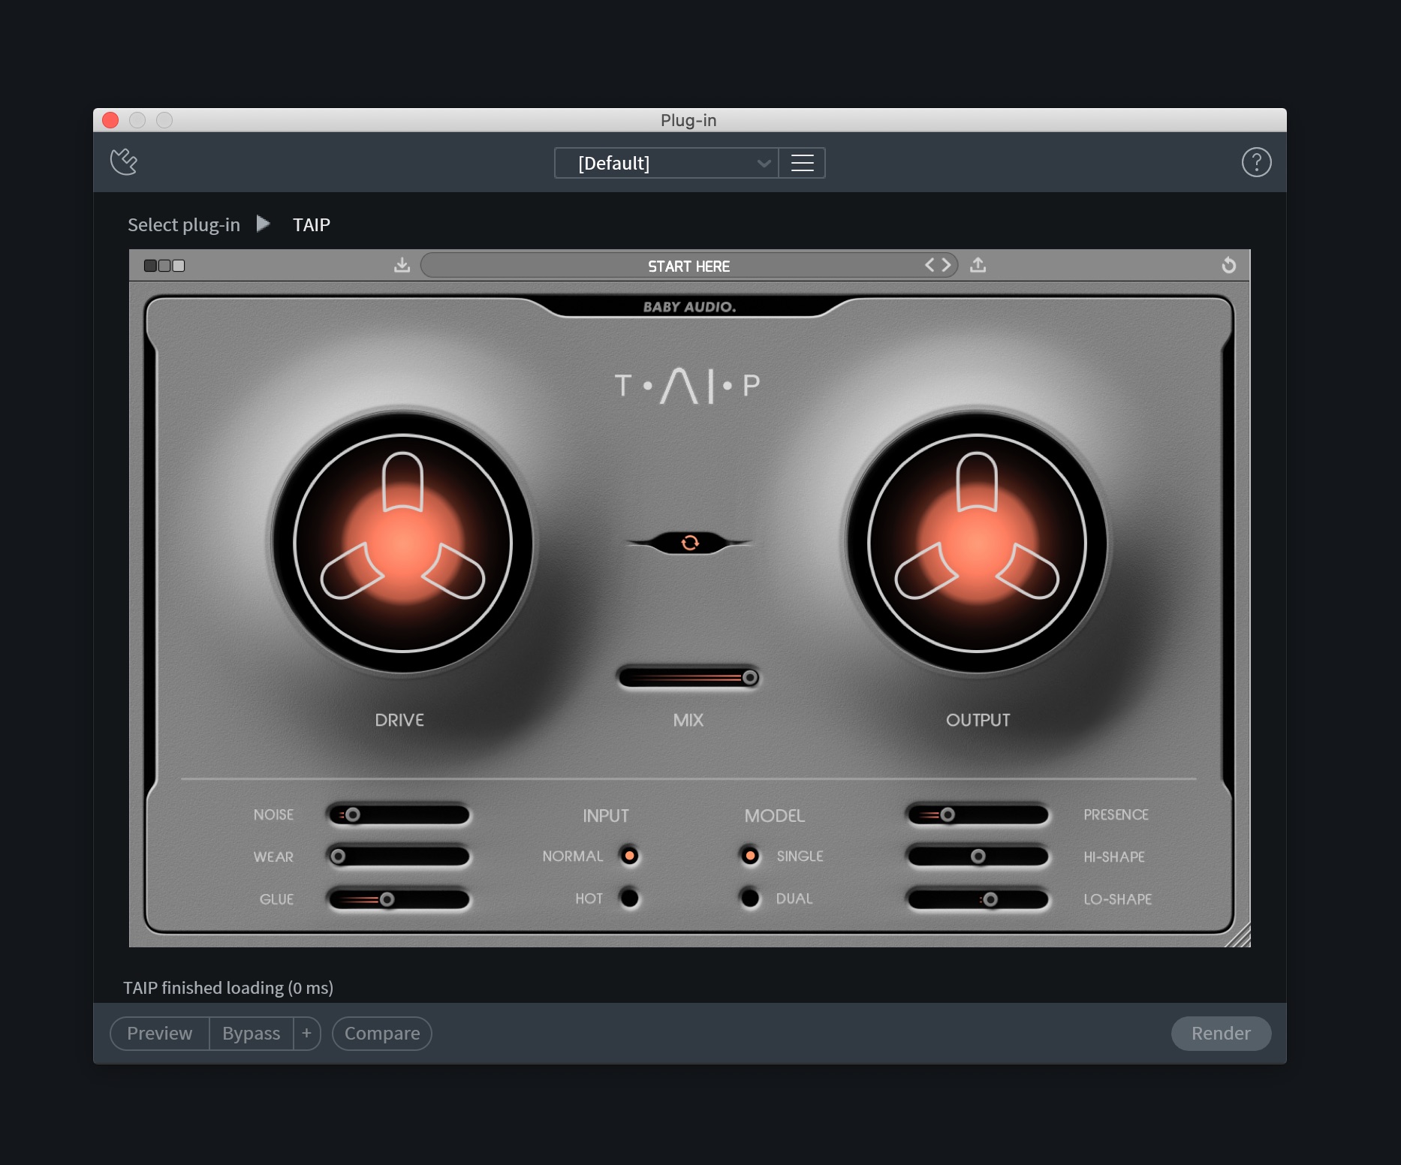Click the MIX slider handle
This screenshot has width=1401, height=1165.
[749, 678]
